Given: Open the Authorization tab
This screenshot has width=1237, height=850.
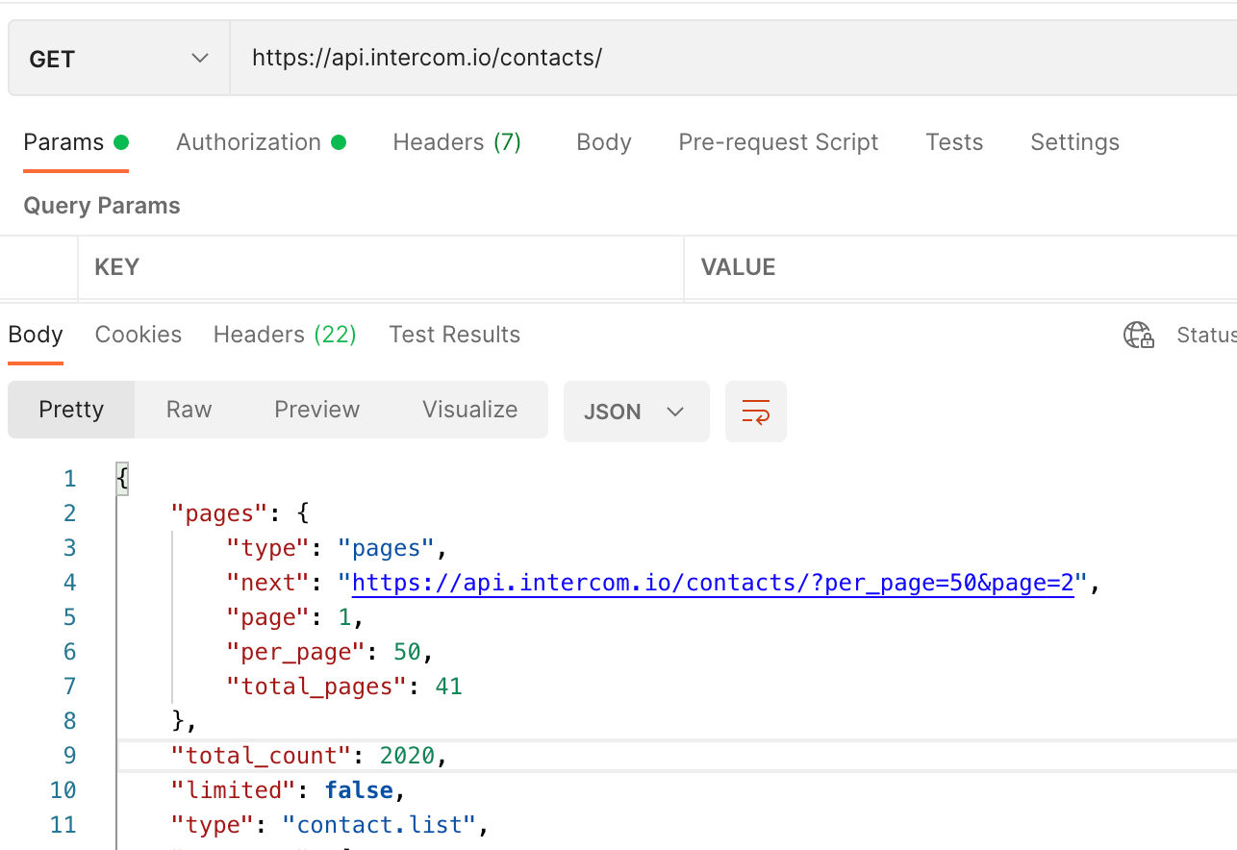Looking at the screenshot, I should (x=261, y=142).
